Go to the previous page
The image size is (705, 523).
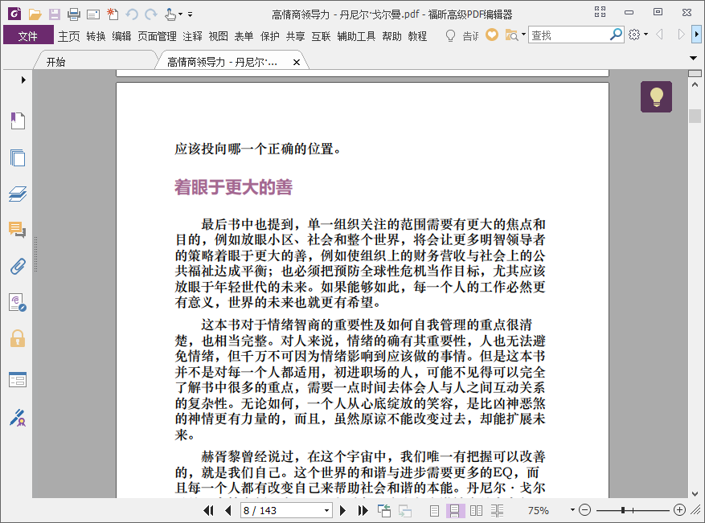click(x=228, y=510)
